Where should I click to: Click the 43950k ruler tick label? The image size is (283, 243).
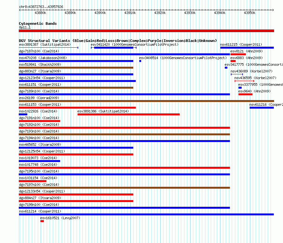click(x=250, y=13)
